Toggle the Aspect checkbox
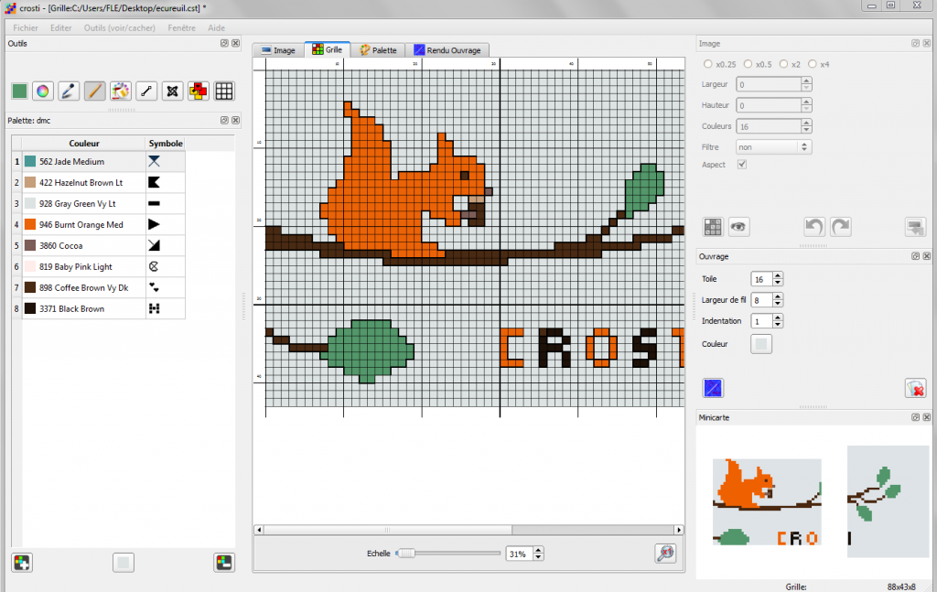This screenshot has height=592, width=937. 742,165
